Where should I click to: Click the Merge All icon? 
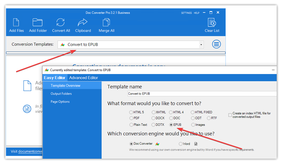[x=106, y=23]
